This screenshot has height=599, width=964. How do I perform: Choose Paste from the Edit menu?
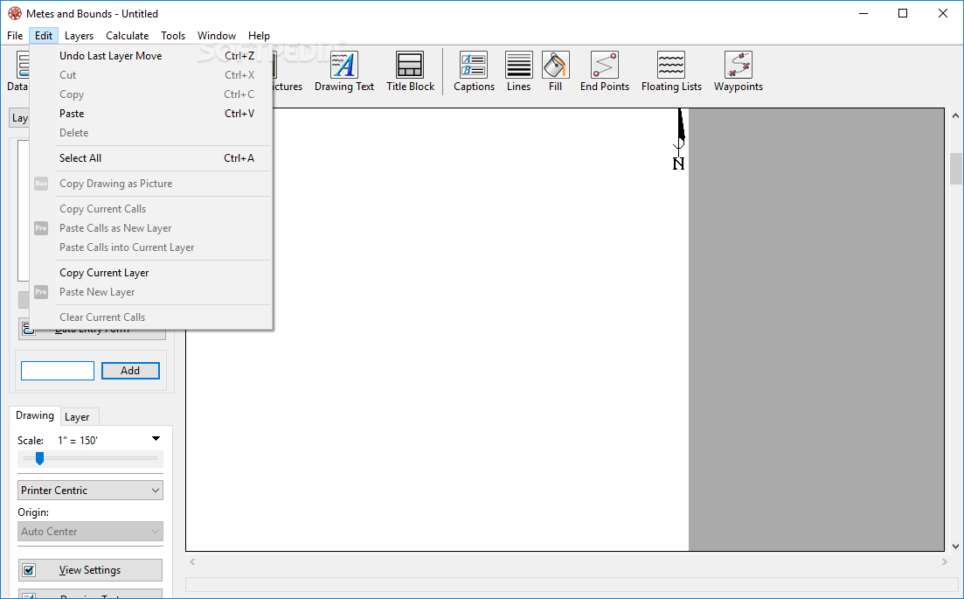(x=151, y=114)
